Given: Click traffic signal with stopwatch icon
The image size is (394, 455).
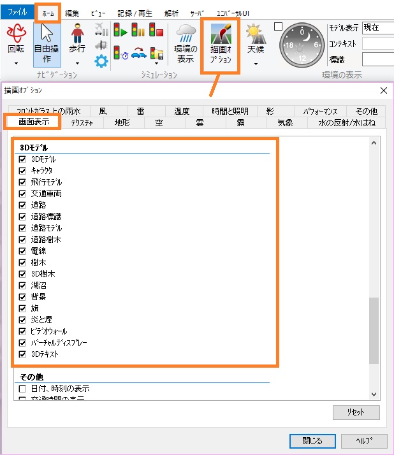Looking at the screenshot, I should tap(120, 53).
